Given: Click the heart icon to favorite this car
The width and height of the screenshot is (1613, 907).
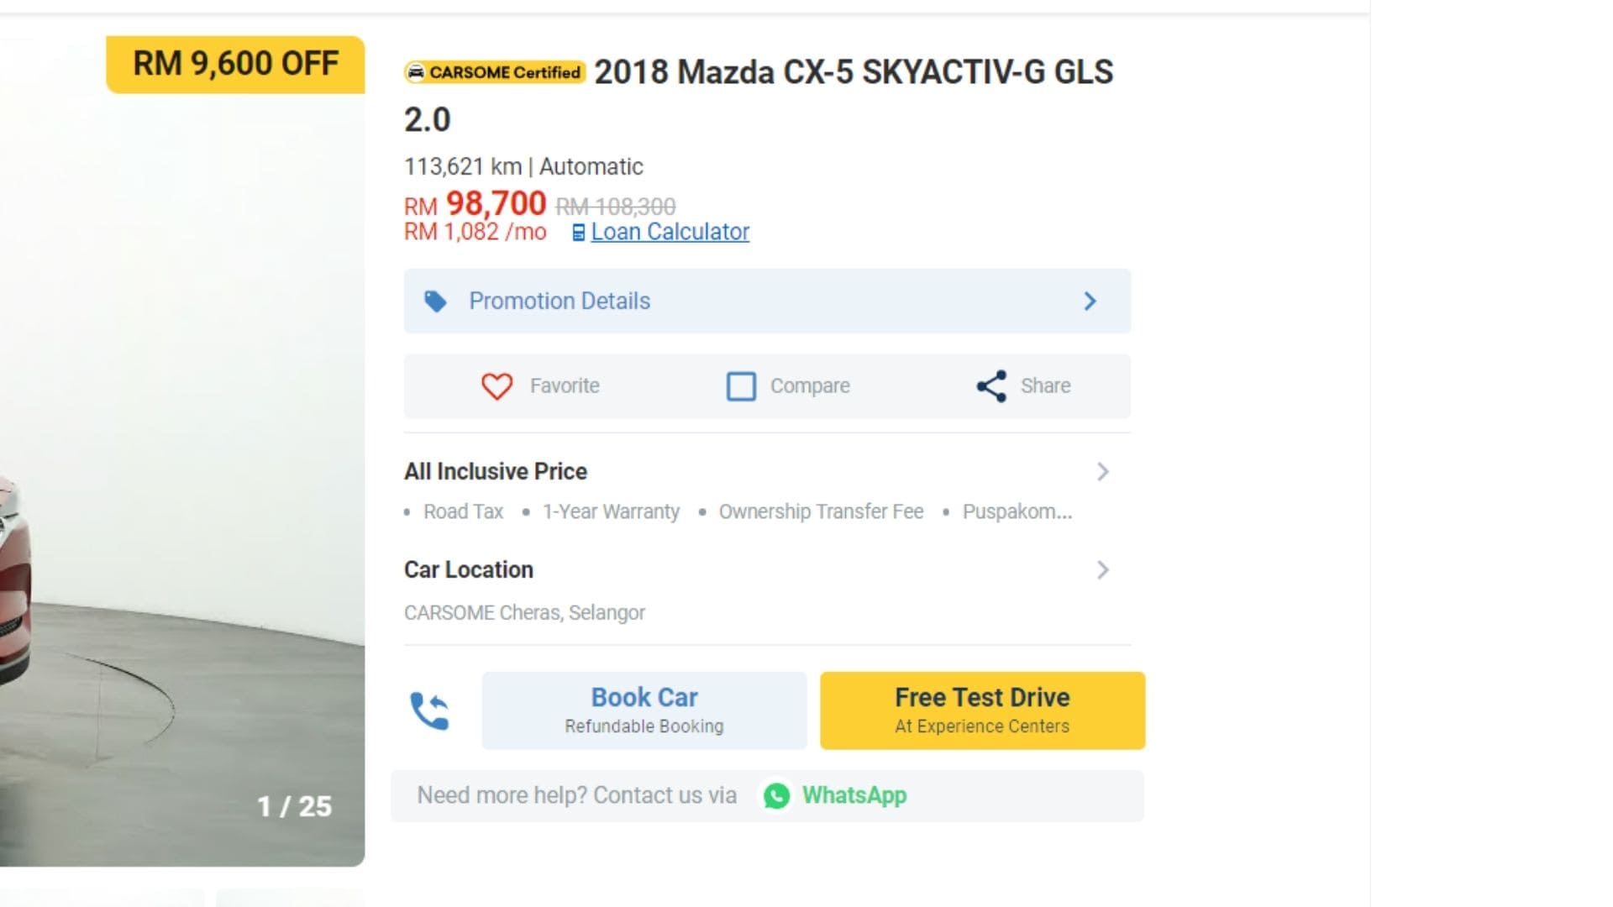Looking at the screenshot, I should [497, 386].
